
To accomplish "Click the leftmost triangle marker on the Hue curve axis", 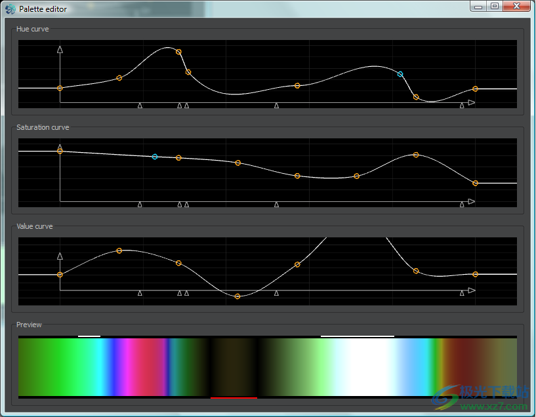I will (x=140, y=106).
